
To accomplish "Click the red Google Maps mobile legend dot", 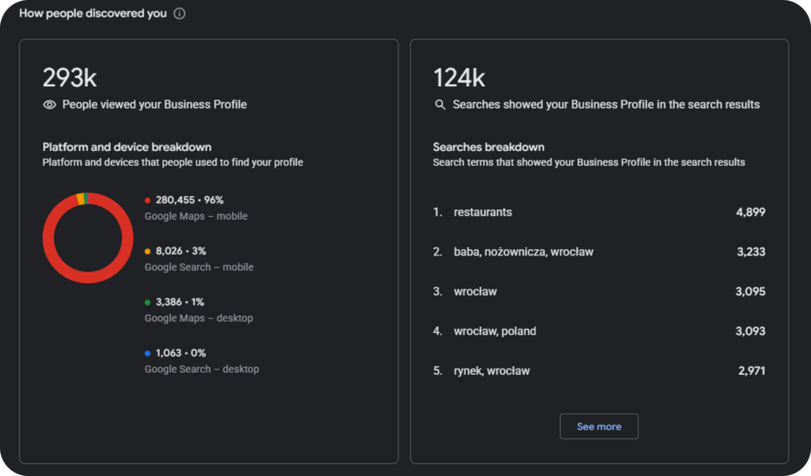I will pyautogui.click(x=147, y=200).
